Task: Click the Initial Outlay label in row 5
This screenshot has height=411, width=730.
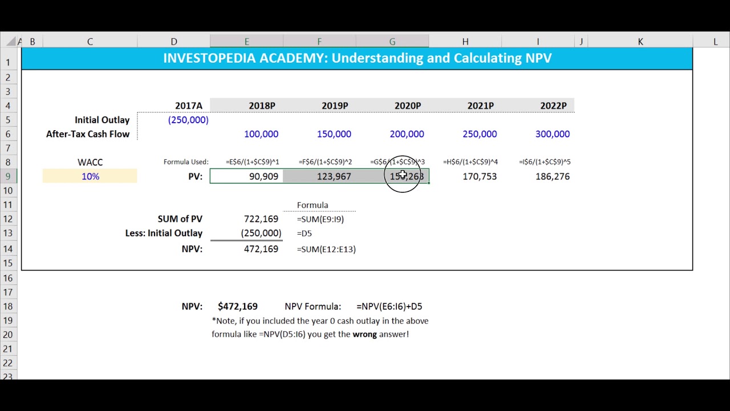Action: tap(102, 120)
